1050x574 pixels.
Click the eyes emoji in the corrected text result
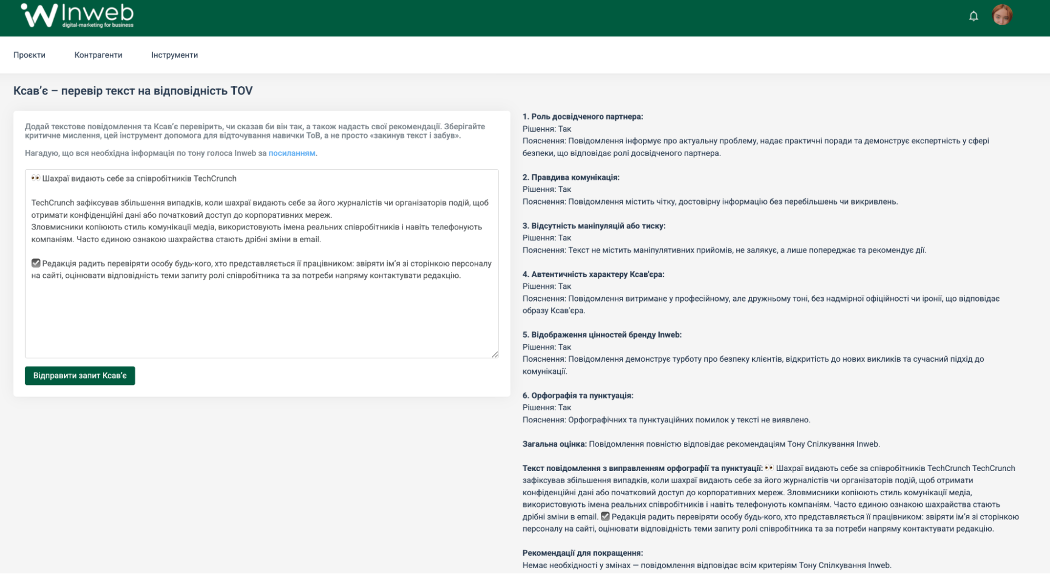[769, 468]
